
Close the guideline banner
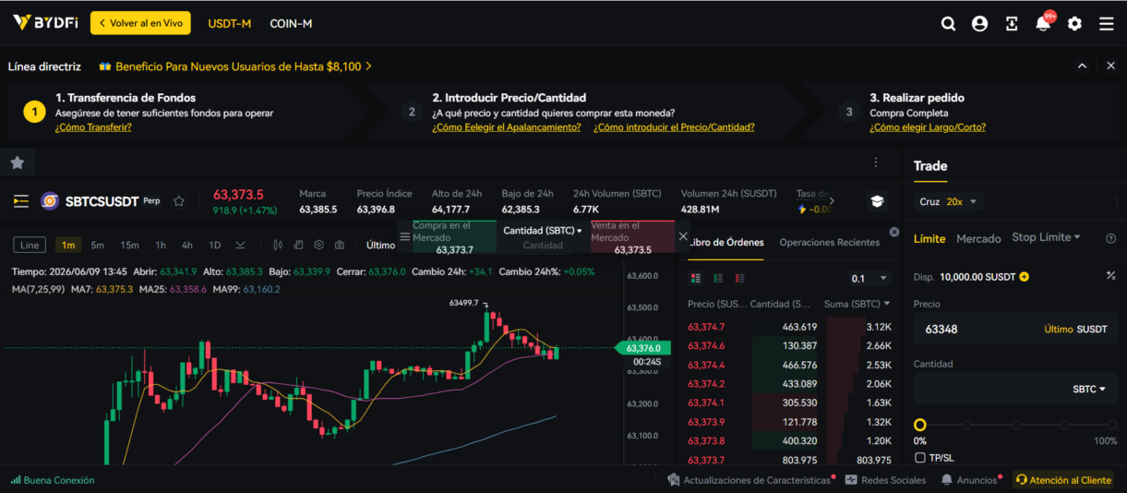(1111, 66)
